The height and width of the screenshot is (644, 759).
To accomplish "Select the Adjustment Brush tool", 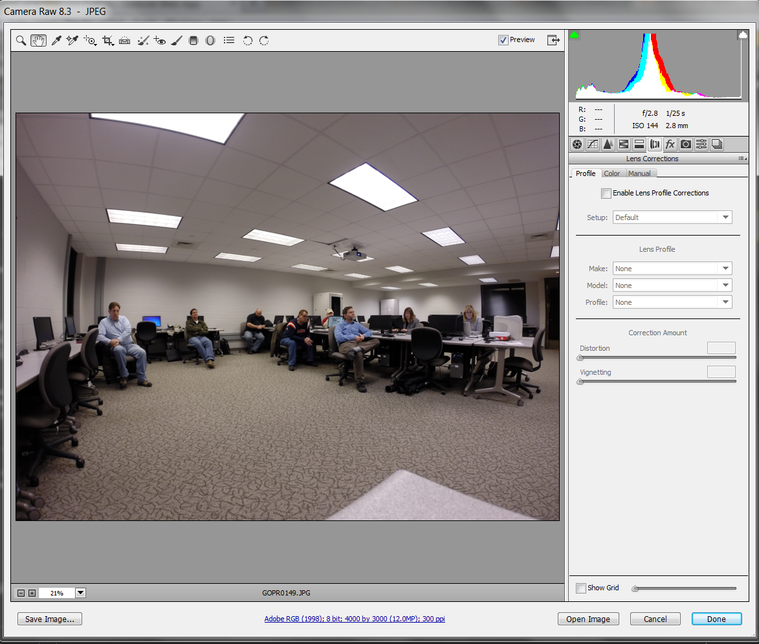I will [x=177, y=41].
